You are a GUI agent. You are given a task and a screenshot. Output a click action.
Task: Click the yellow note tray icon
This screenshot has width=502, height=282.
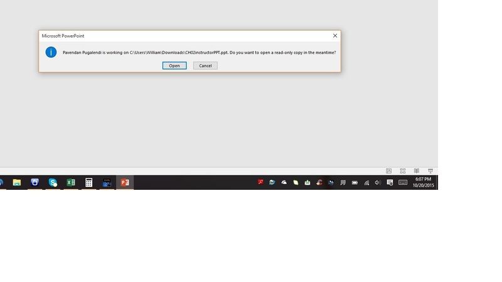(x=296, y=182)
